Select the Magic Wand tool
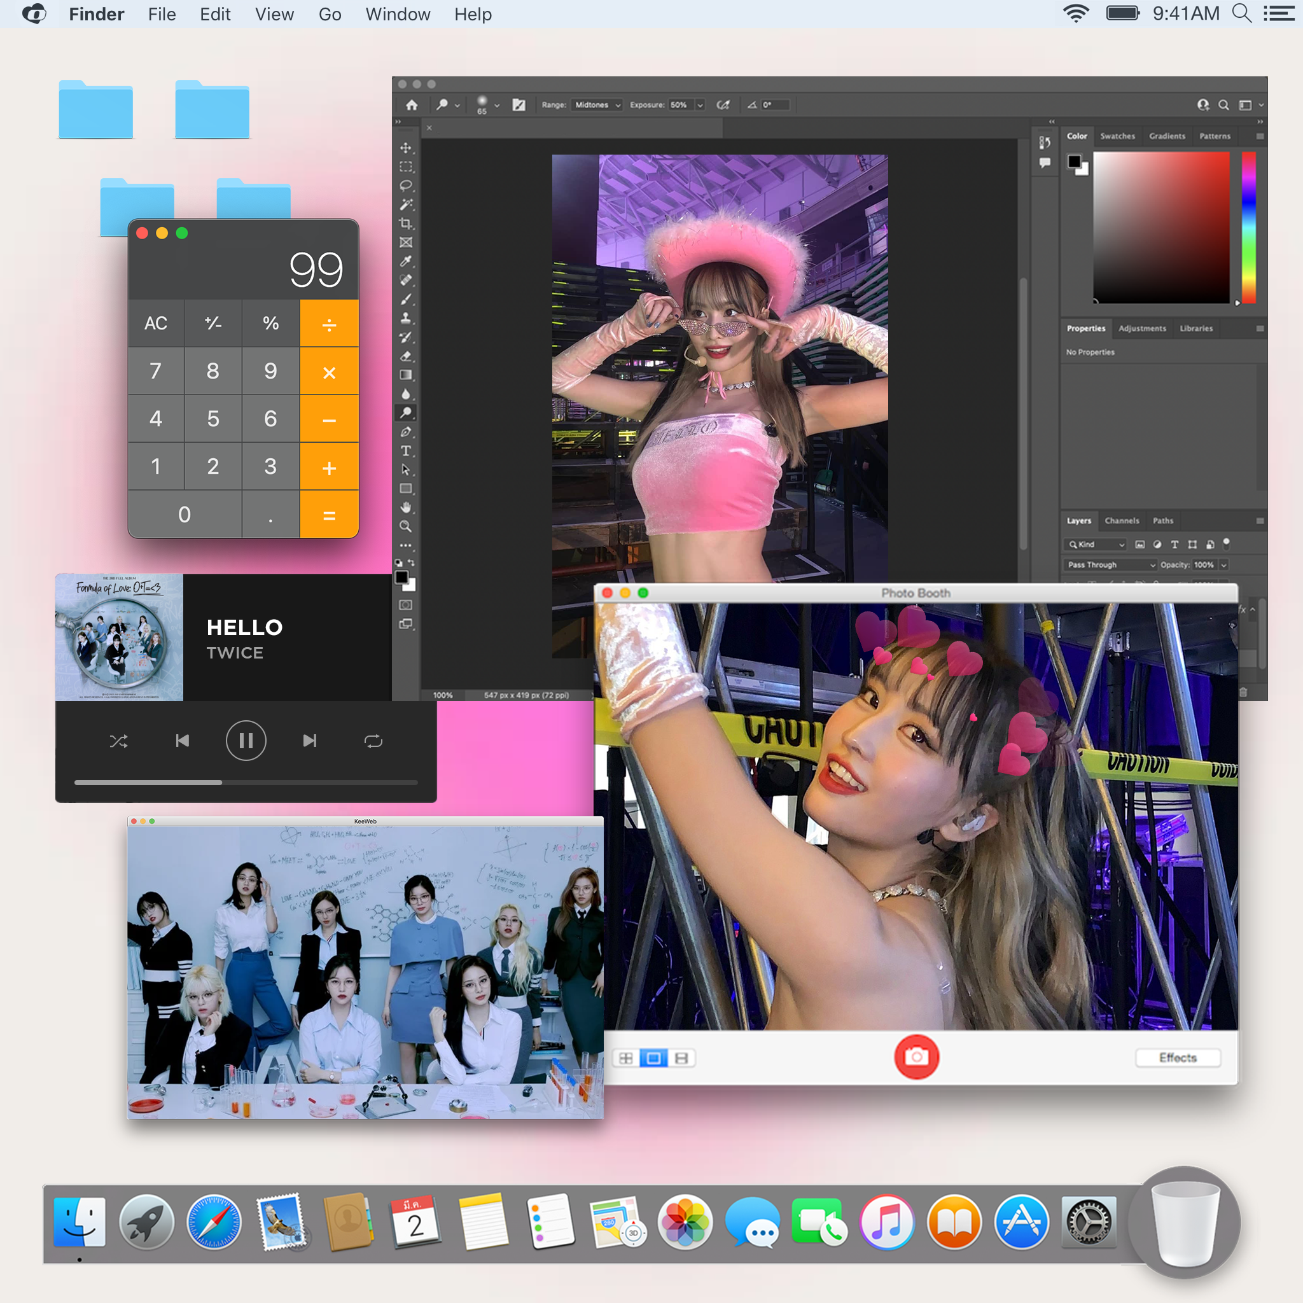 click(405, 204)
